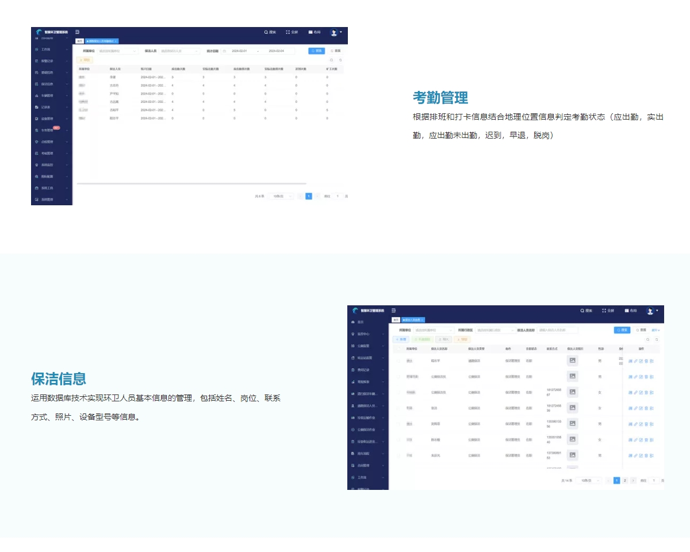
Task: Click the 布局 layout icon in the top panel header
Action: [310, 32]
